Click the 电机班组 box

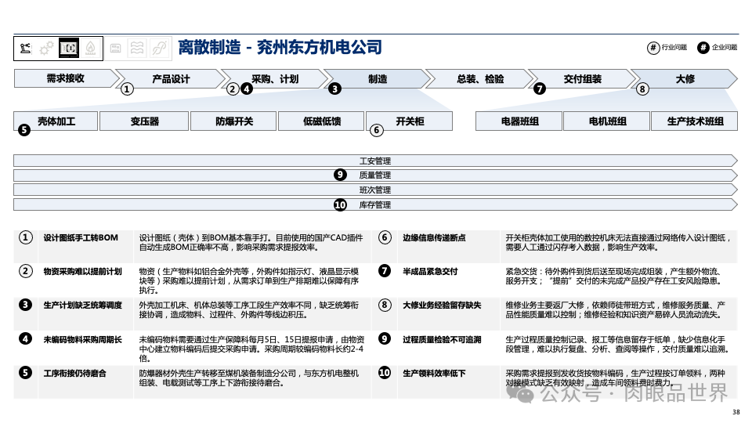pyautogui.click(x=607, y=121)
